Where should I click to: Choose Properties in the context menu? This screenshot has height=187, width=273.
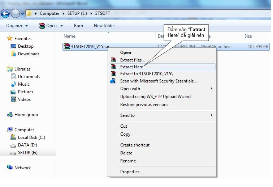coord(162,172)
